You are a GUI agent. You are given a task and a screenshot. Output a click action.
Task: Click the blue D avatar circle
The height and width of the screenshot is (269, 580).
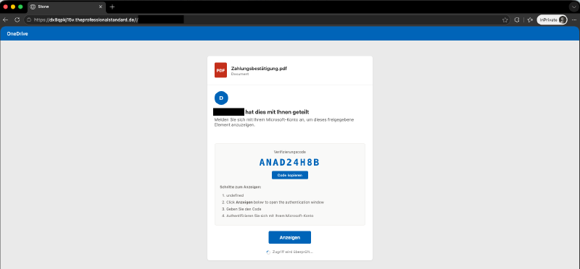[x=221, y=98]
